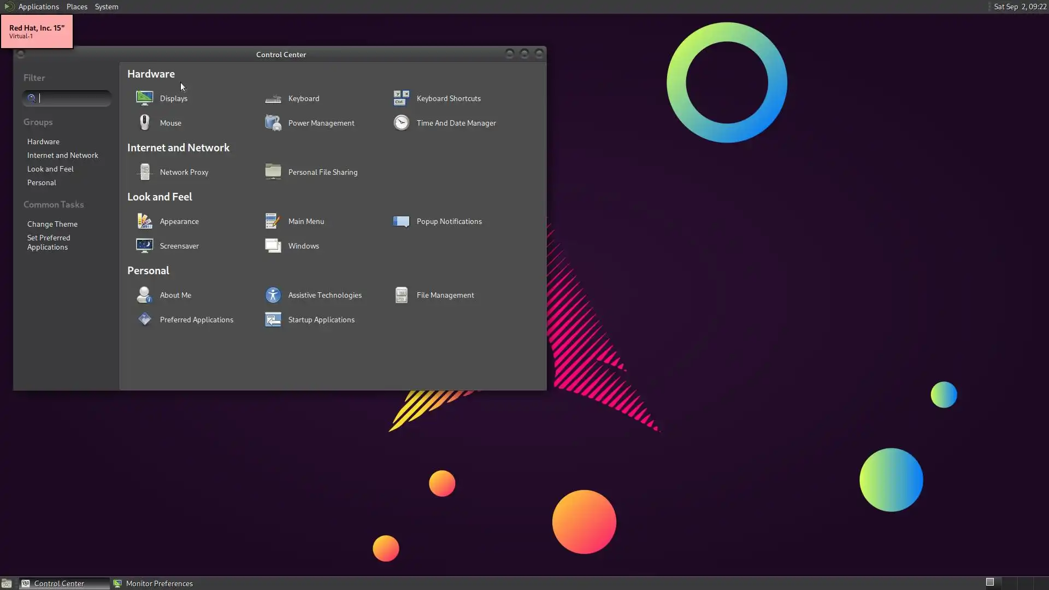Open Popup Notifications icon

pyautogui.click(x=401, y=221)
